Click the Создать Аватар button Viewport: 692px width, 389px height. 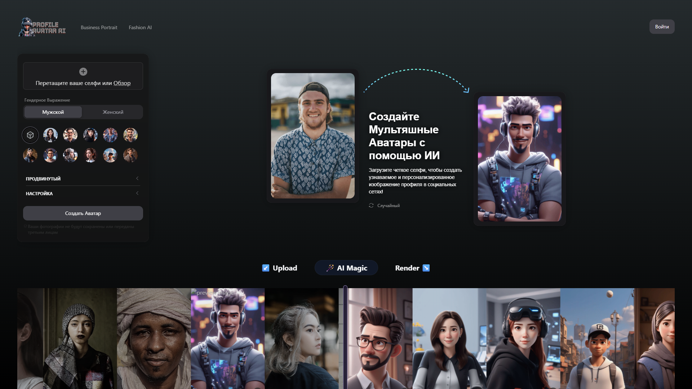pyautogui.click(x=83, y=213)
